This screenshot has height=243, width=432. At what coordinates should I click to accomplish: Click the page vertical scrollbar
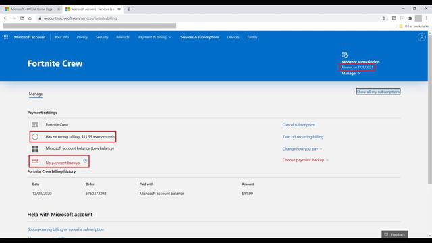point(430,109)
